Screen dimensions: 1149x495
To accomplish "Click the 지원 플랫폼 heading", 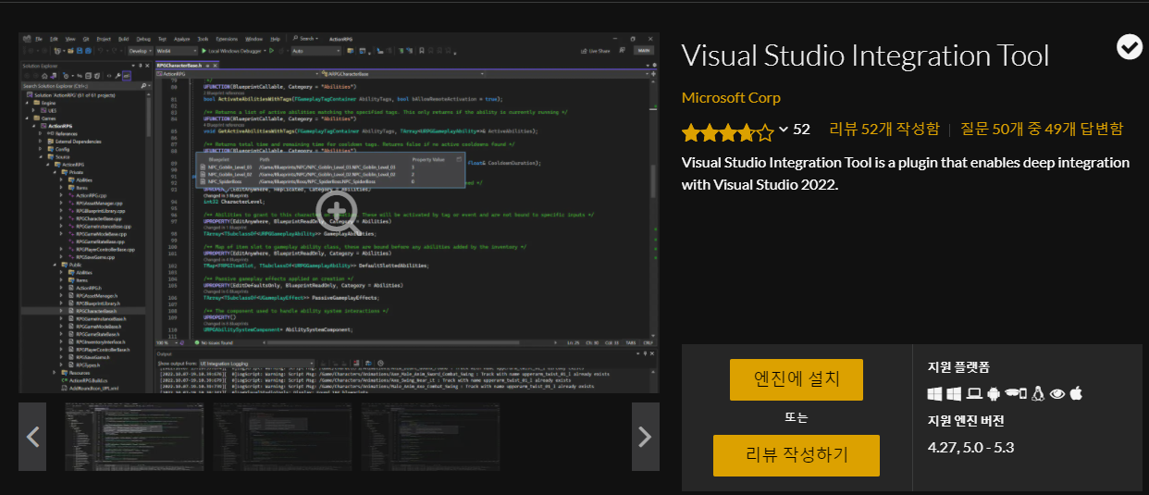I will pos(958,367).
